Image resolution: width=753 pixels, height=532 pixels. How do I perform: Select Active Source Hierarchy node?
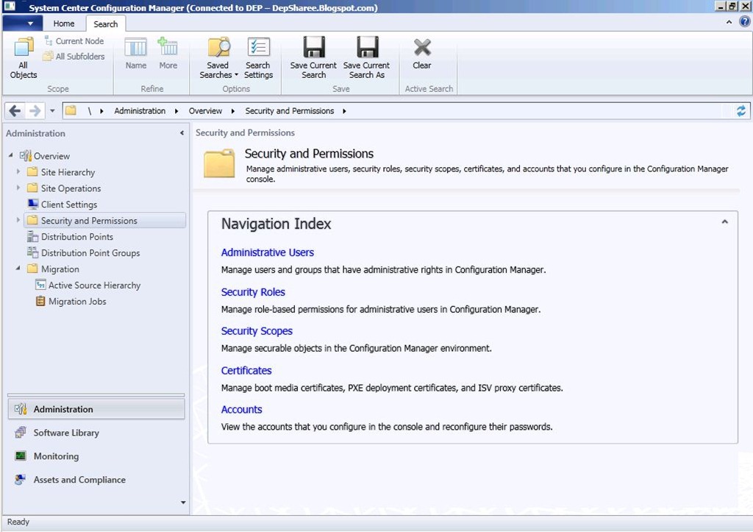[x=88, y=285]
